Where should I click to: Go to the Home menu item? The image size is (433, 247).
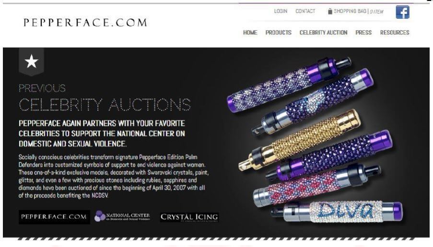pyautogui.click(x=250, y=33)
